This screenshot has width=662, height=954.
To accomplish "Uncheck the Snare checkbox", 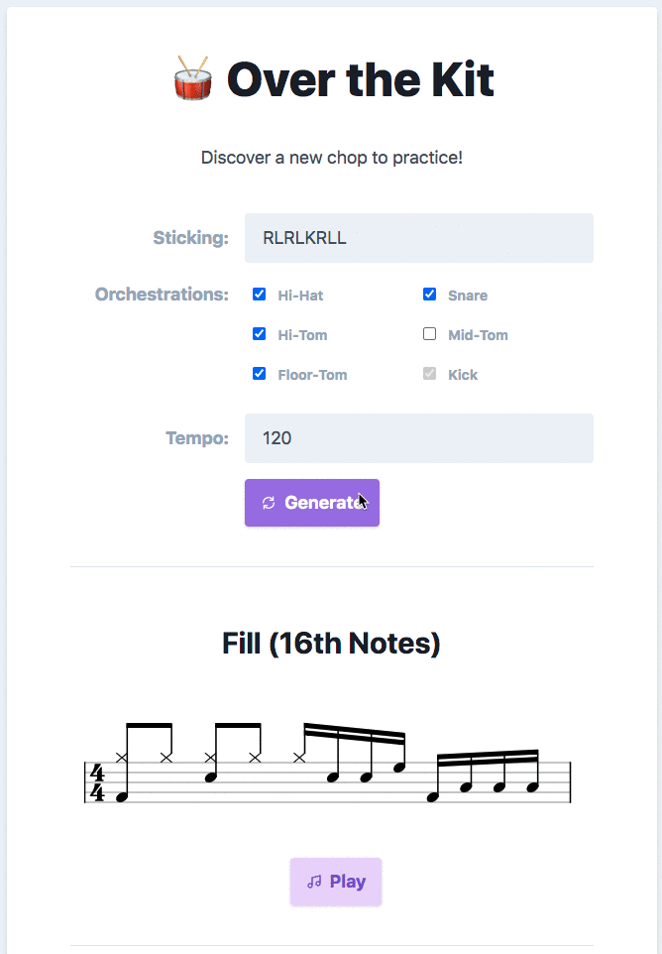I will coord(429,295).
